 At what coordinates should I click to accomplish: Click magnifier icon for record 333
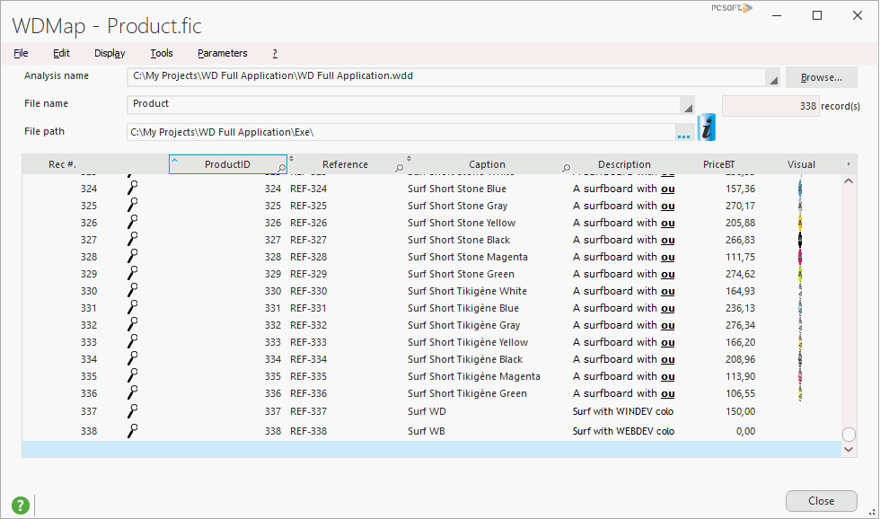[x=133, y=341]
